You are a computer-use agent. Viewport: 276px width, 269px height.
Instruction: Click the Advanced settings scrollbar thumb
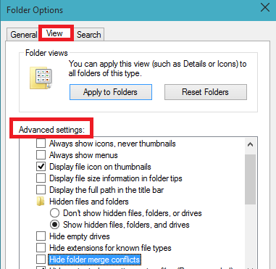(x=251, y=180)
